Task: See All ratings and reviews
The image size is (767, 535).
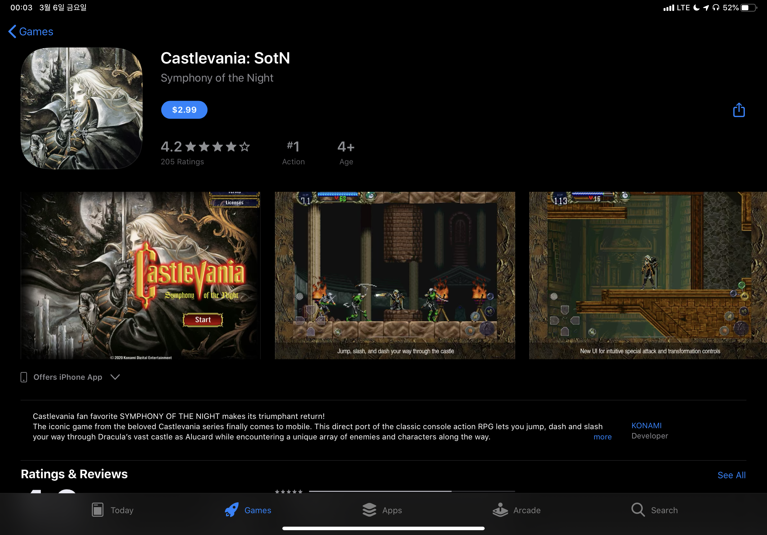Action: 731,475
